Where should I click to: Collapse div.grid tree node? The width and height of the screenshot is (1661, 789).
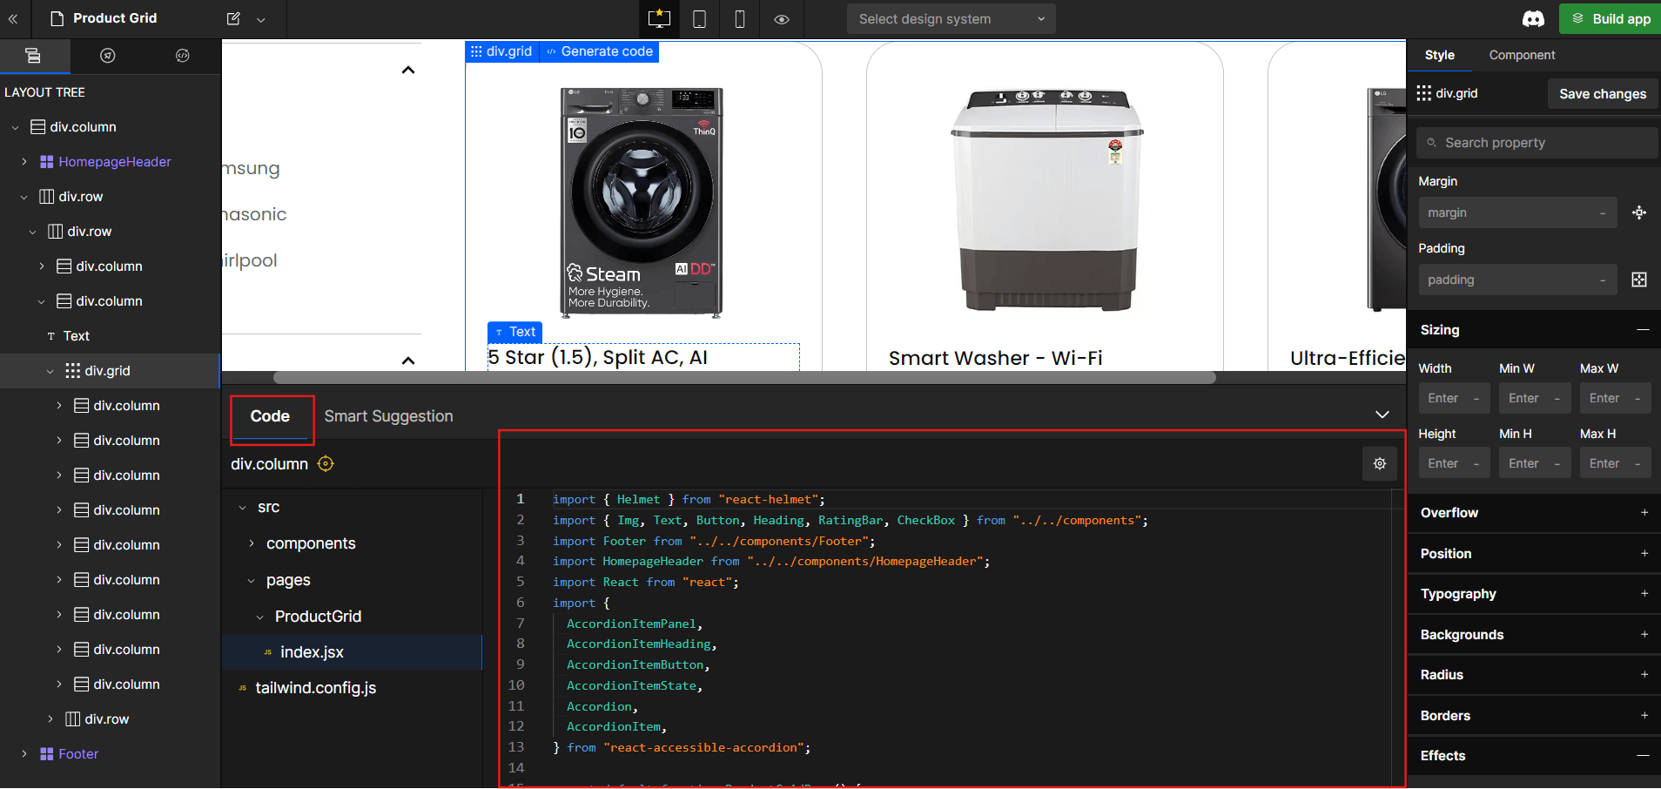click(50, 371)
